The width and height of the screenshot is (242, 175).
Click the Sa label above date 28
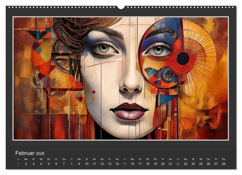pyautogui.click(x=224, y=159)
